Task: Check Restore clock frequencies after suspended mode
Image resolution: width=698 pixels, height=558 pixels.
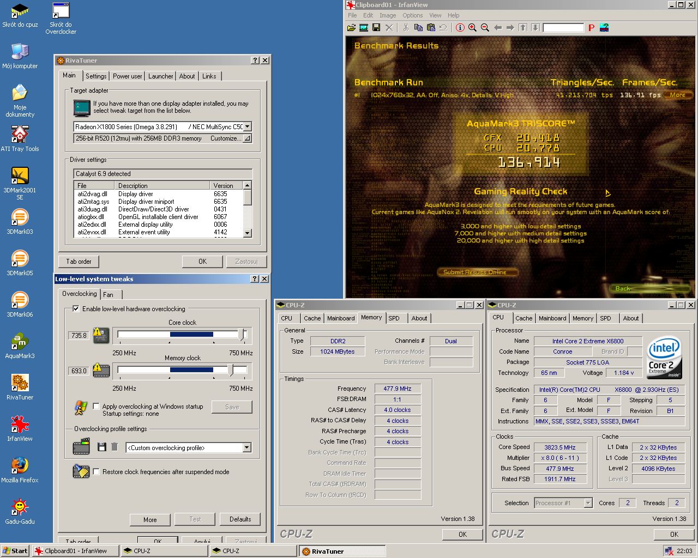Action: [x=96, y=471]
